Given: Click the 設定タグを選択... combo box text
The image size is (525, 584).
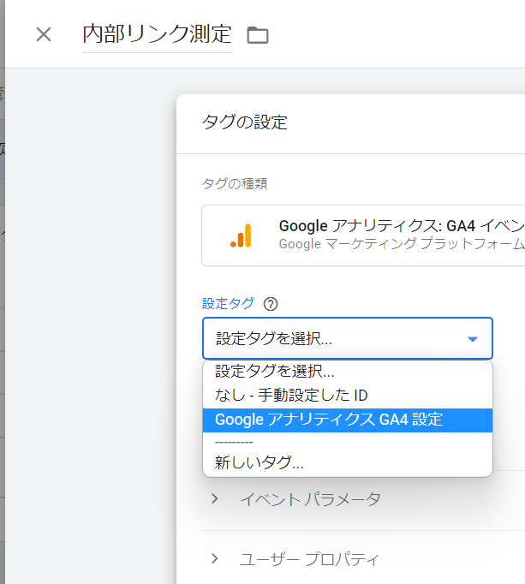Looking at the screenshot, I should (x=274, y=338).
